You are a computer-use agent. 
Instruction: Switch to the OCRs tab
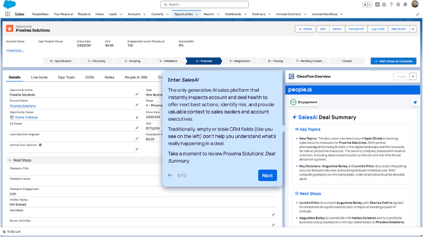[90, 77]
